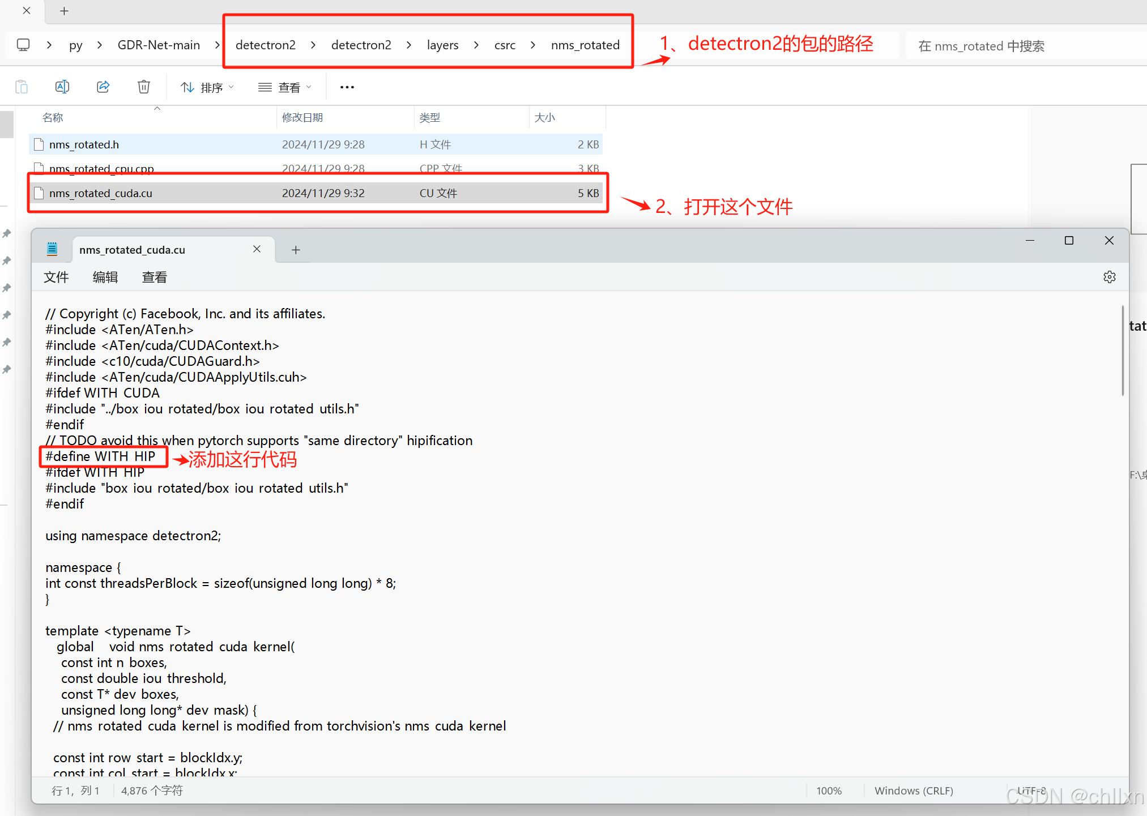Click the layers breadcrumb folder
Viewport: 1147px width, 816px height.
(442, 45)
